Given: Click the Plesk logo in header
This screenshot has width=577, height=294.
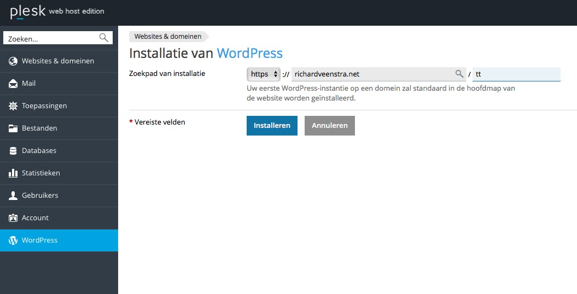Looking at the screenshot, I should point(27,11).
